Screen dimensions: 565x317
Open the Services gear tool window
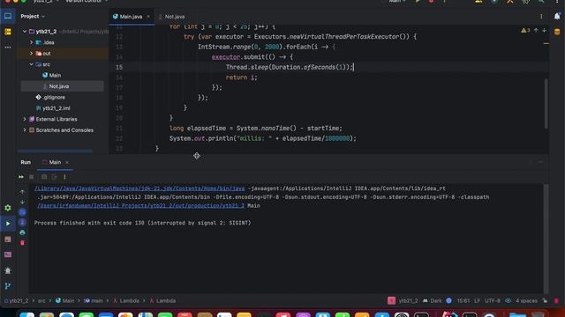click(x=8, y=208)
